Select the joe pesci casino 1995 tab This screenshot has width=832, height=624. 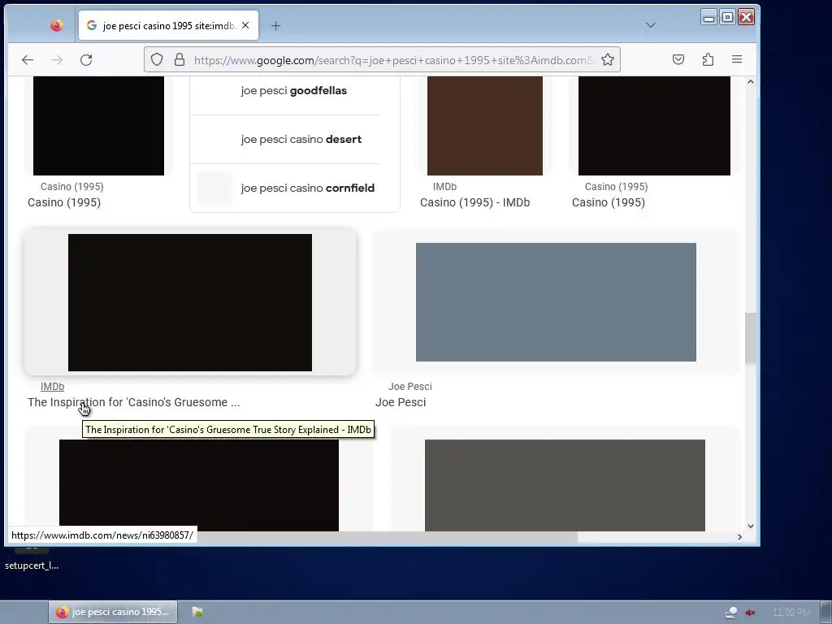tap(168, 25)
